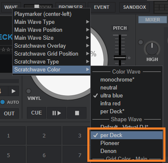Trigger hot cue pad 2
168x163 pixels.
(44, 135)
